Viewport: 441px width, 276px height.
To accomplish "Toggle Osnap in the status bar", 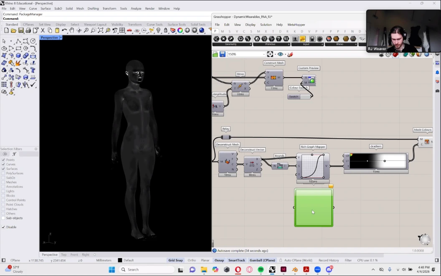I will pos(219,260).
